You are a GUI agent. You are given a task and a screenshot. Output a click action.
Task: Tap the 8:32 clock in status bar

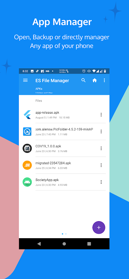click(25, 71)
